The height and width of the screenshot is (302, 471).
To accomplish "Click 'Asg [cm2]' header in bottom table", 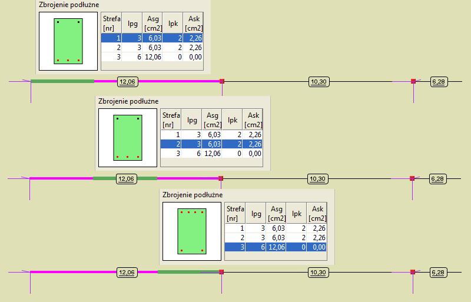I will pos(276,213).
